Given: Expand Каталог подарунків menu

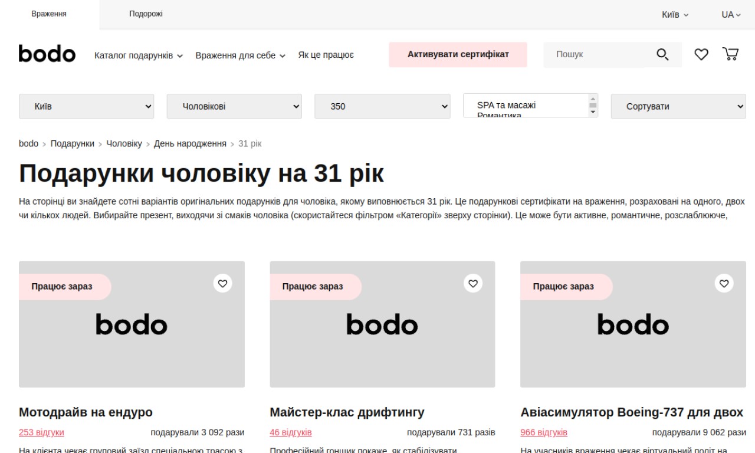Looking at the screenshot, I should pyautogui.click(x=139, y=55).
